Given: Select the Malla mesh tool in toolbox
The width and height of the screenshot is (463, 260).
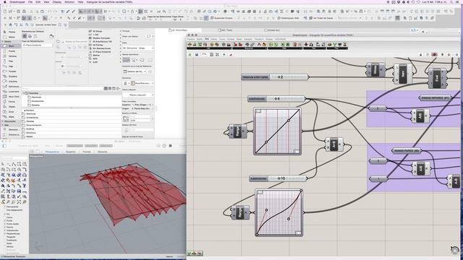Looking at the screenshot, I should pos(11,117).
